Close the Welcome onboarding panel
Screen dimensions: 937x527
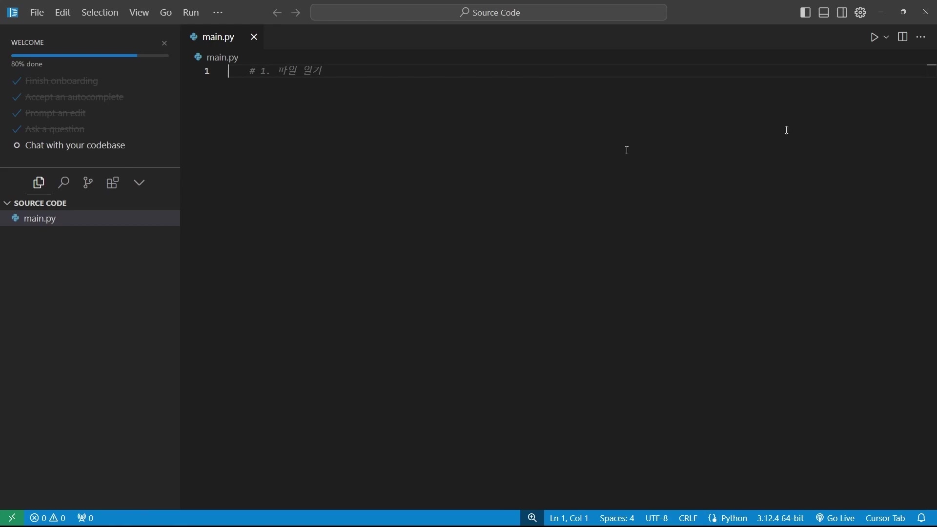point(164,43)
